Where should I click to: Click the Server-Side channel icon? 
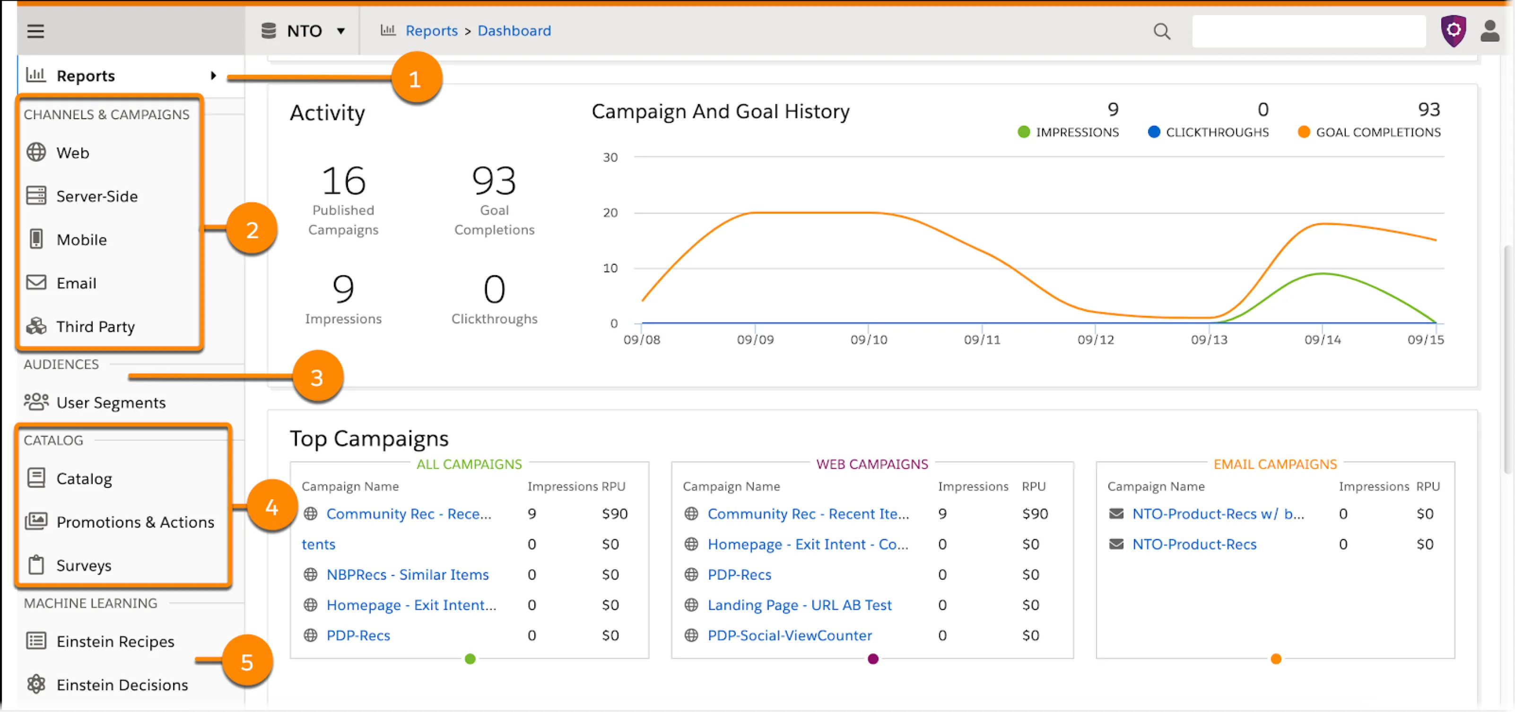click(36, 195)
